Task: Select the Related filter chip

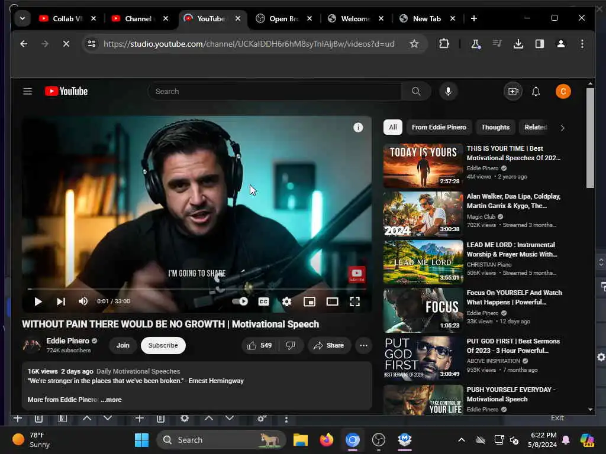Action: pyautogui.click(x=535, y=128)
